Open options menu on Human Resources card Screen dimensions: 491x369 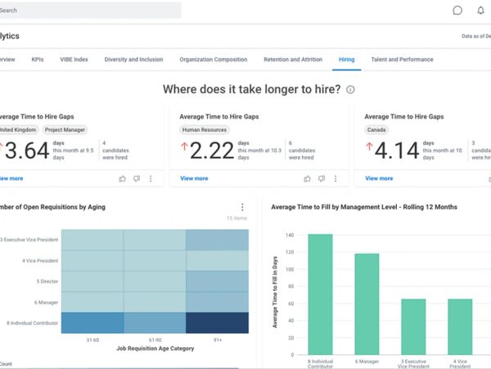click(336, 178)
